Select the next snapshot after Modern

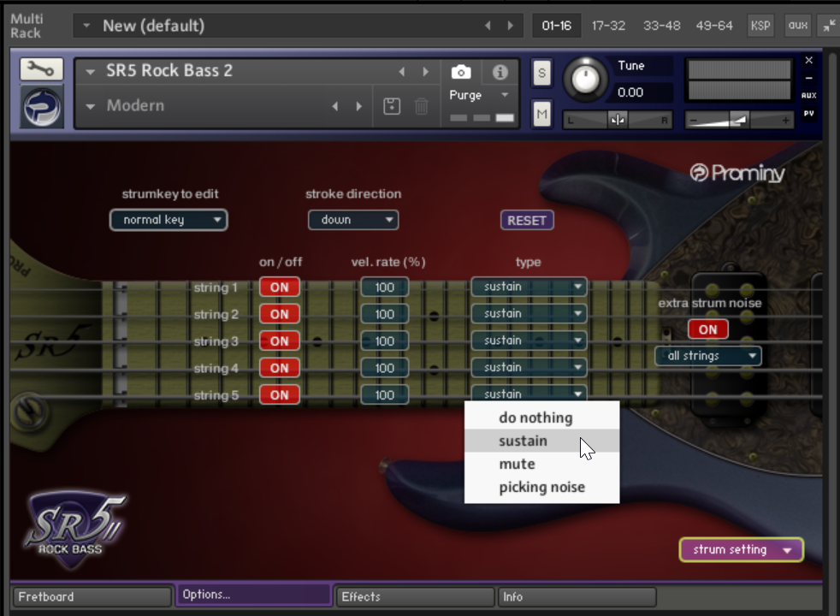tap(358, 106)
